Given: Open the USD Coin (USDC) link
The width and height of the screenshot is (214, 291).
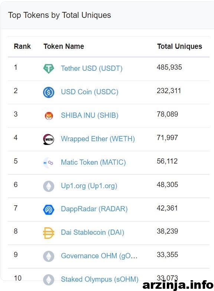Looking at the screenshot, I should point(90,92).
